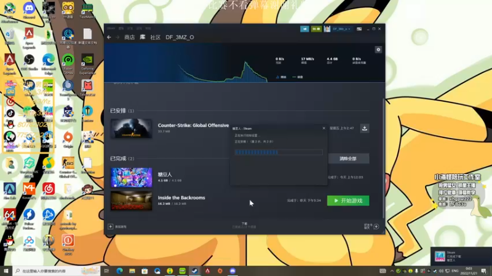This screenshot has height=276, width=492.
Task: Click the green 开始游戏 play button
Action: pyautogui.click(x=348, y=201)
